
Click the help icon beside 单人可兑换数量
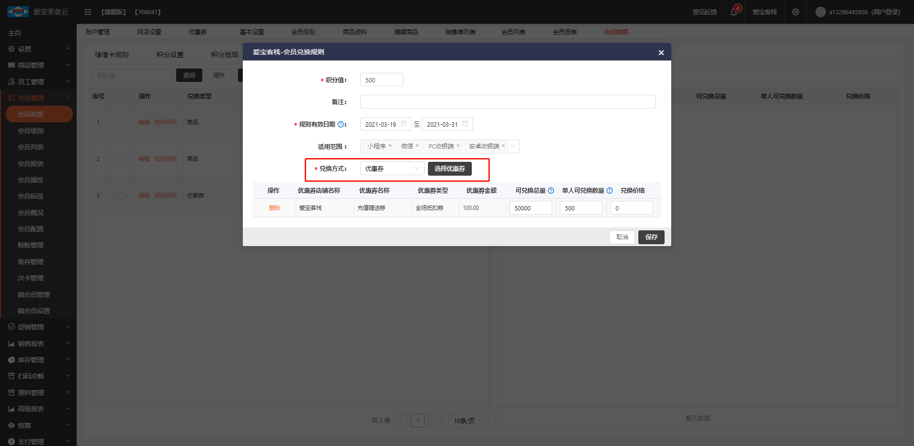coord(609,190)
